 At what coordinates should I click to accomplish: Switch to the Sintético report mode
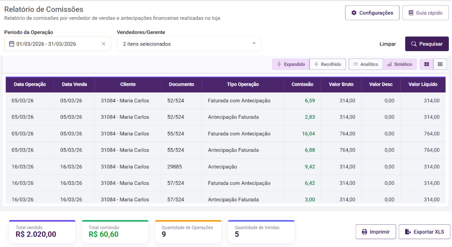coord(399,64)
